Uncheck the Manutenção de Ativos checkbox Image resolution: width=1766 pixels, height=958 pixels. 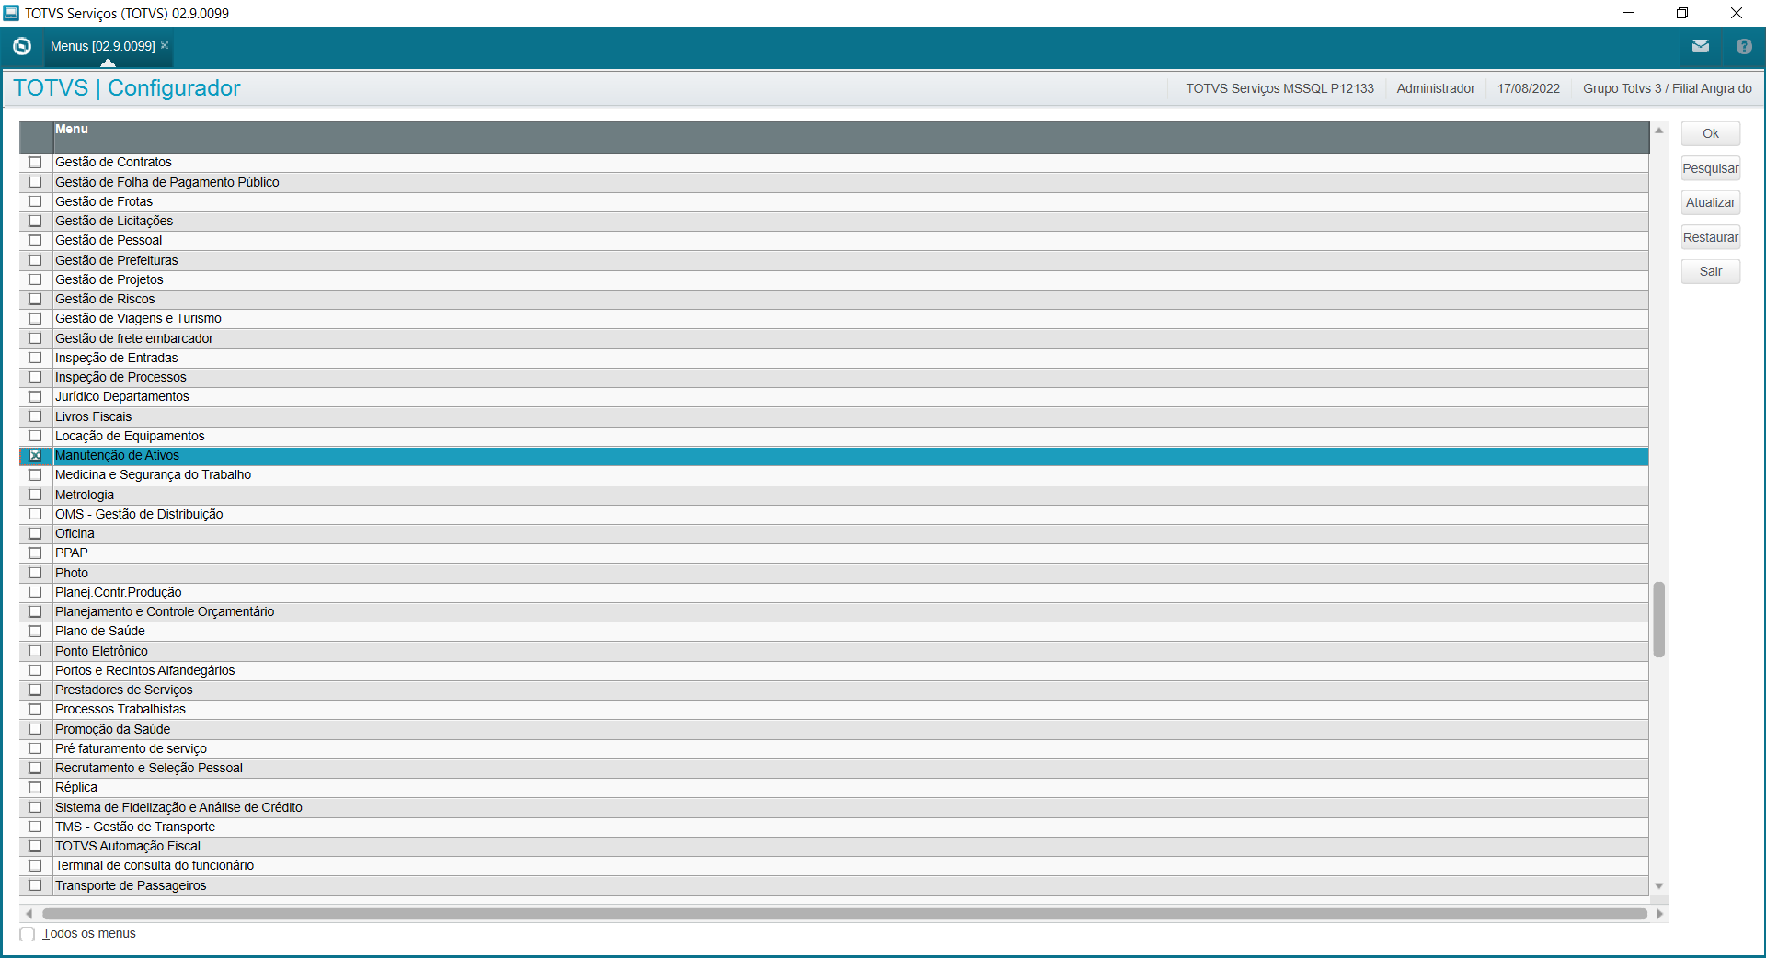click(x=35, y=456)
